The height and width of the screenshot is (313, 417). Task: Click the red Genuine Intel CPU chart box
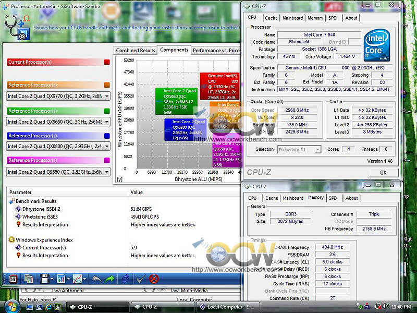tap(219, 87)
